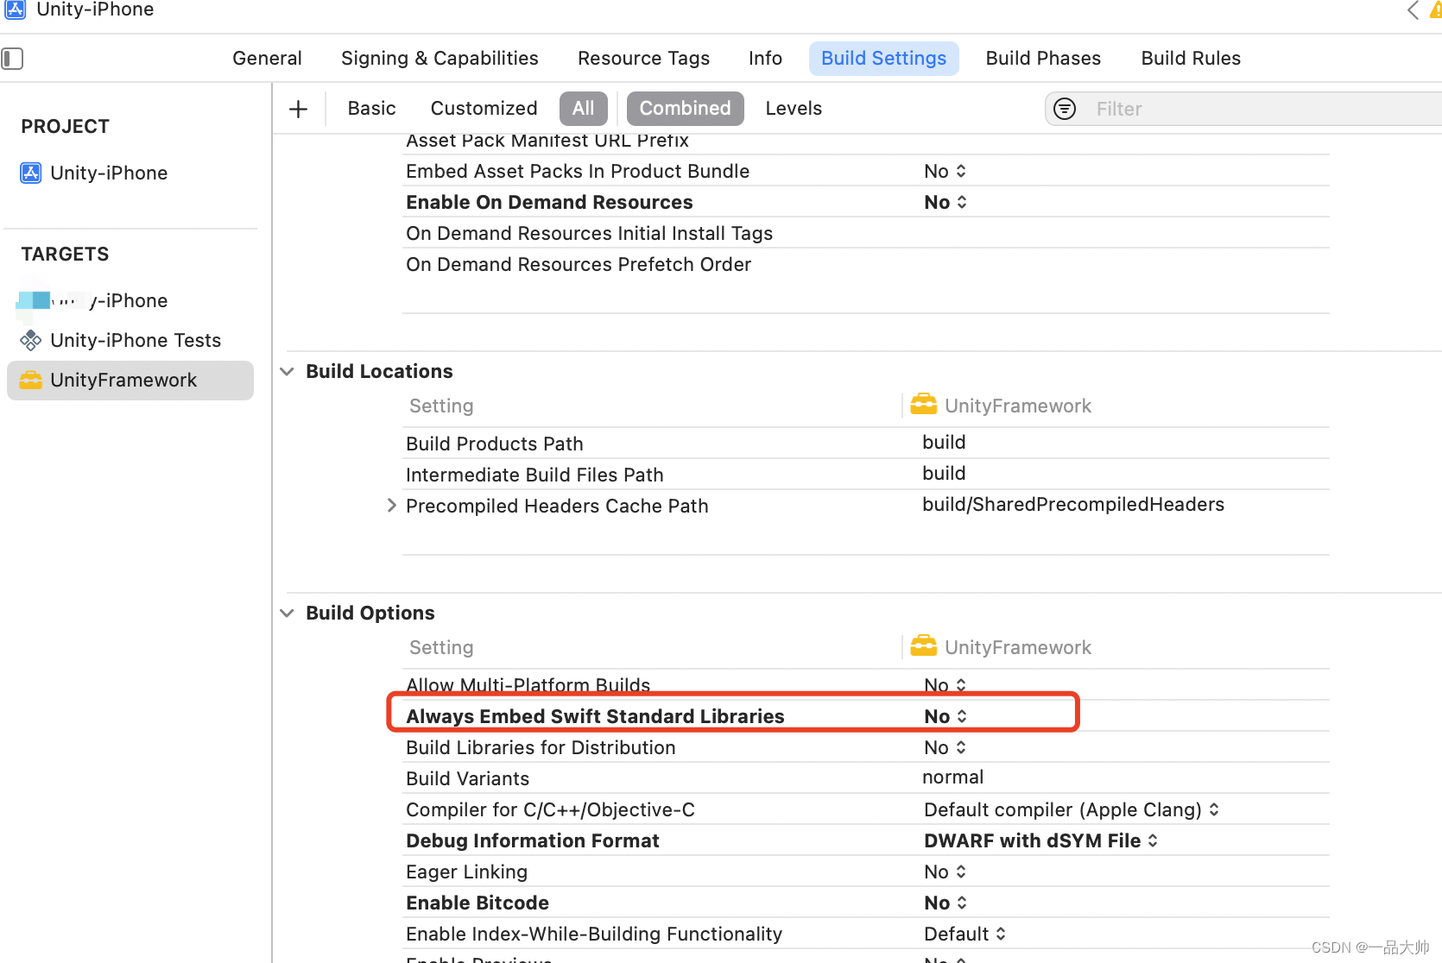Image resolution: width=1442 pixels, height=963 pixels.
Task: Collapse the Build Options section
Action: click(288, 613)
